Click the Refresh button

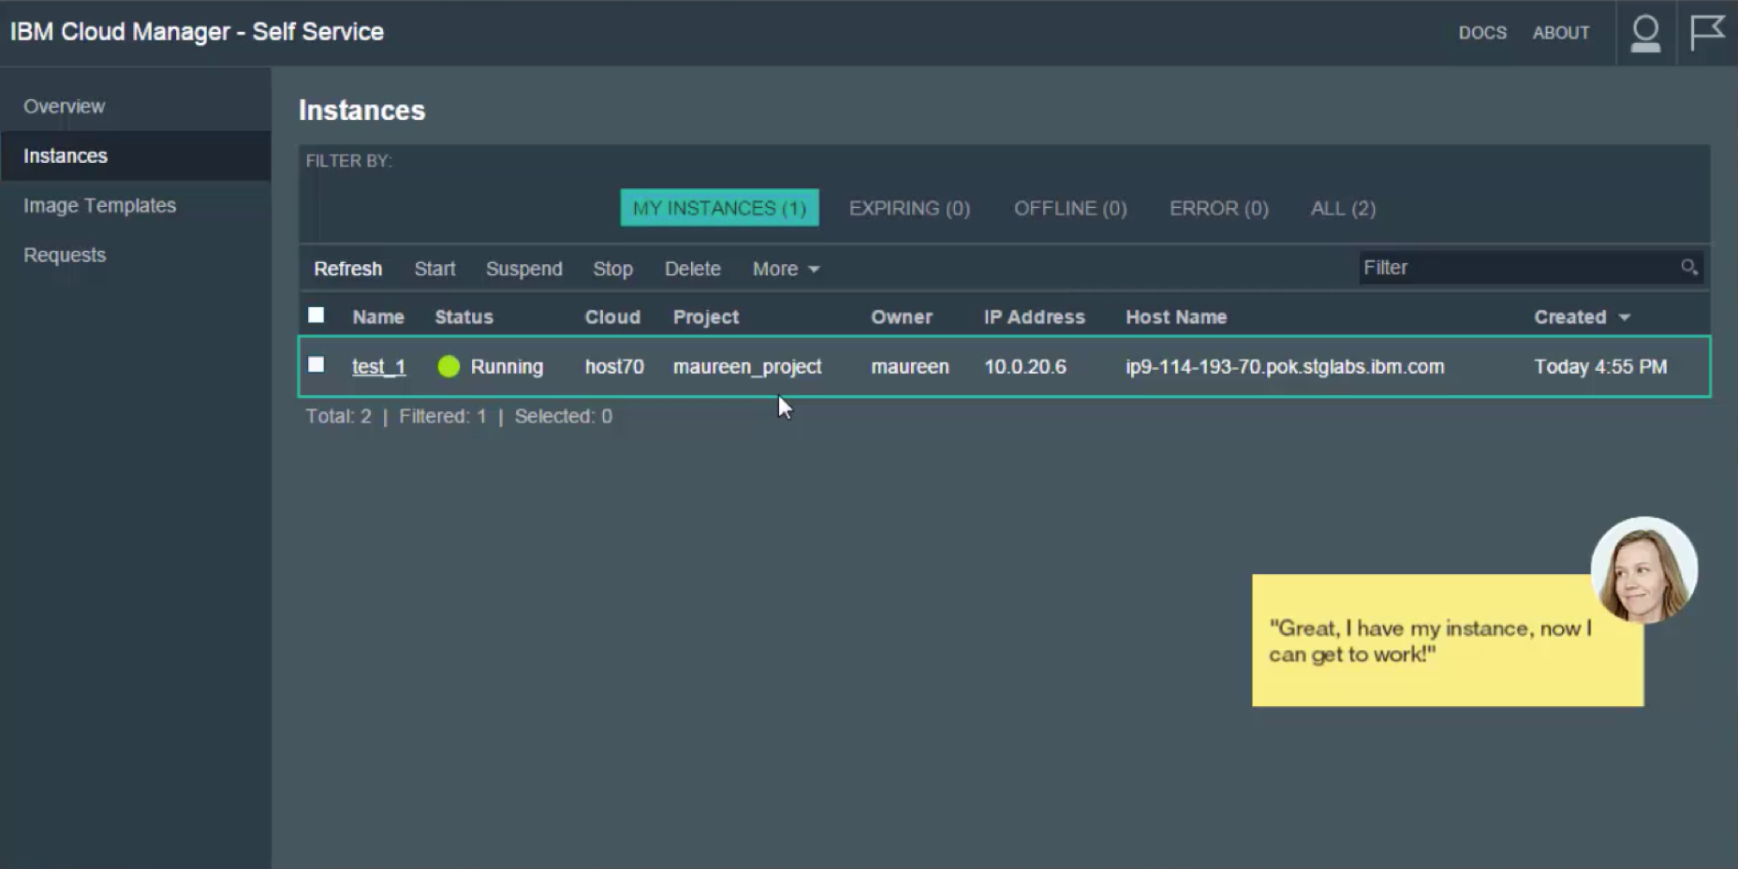click(x=348, y=269)
